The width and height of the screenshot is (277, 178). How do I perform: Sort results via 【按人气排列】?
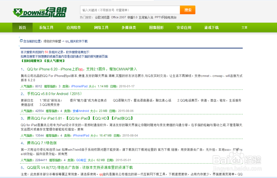[x=54, y=61]
